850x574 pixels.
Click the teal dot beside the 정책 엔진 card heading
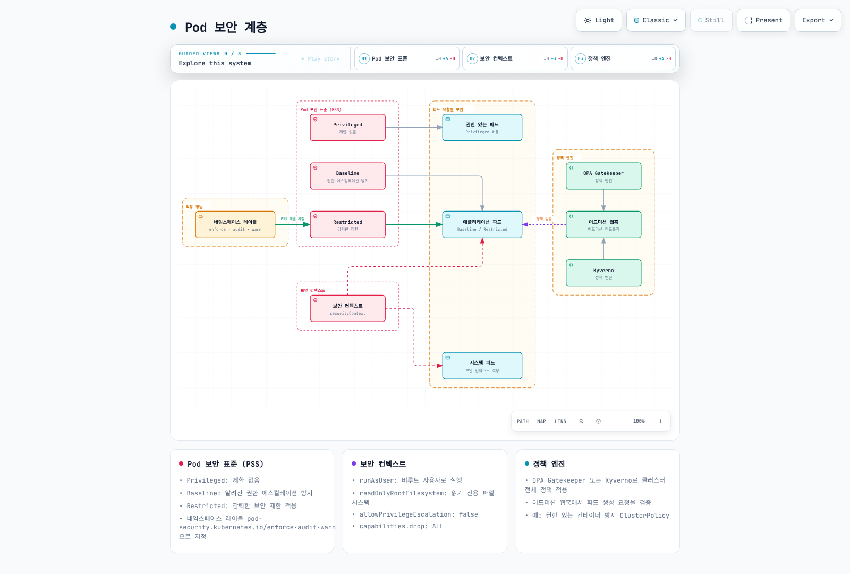tap(527, 464)
